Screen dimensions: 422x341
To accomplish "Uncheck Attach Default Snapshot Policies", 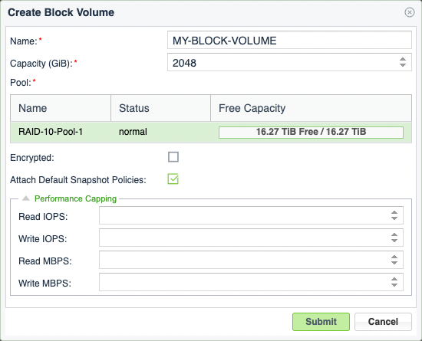I will pos(173,179).
